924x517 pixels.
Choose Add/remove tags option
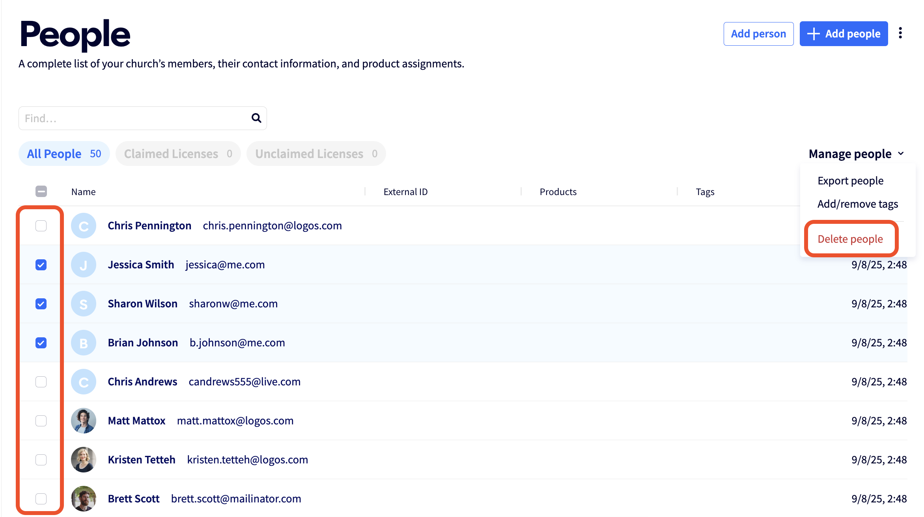858,204
